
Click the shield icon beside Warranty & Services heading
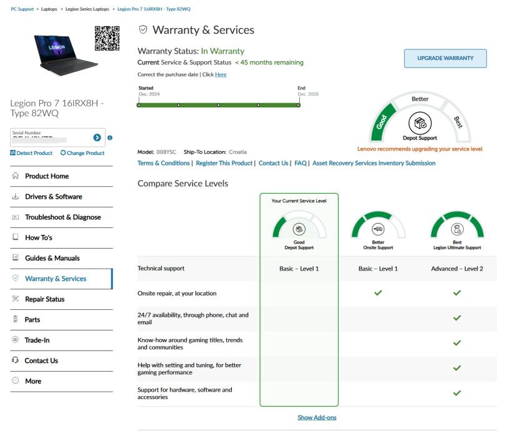143,29
